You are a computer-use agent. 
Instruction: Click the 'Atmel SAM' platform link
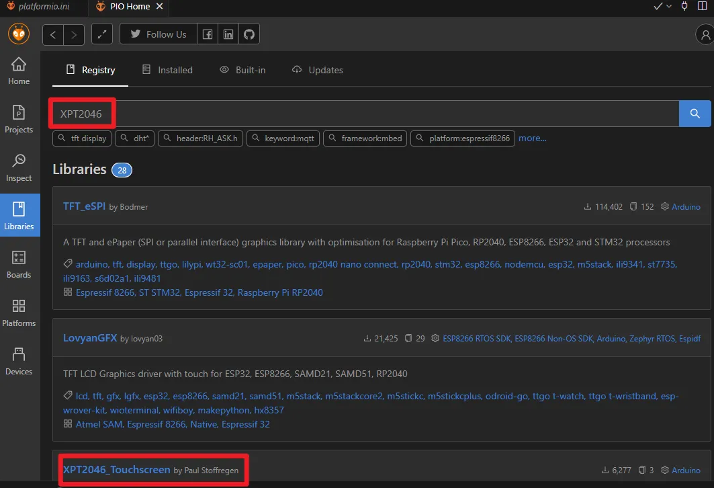click(x=99, y=424)
